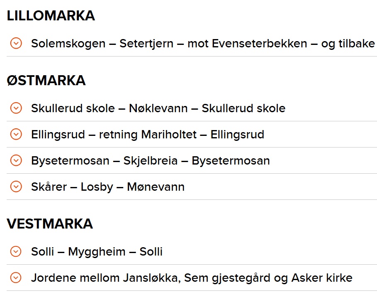Click the LILLOMARKA section heading

coord(51,16)
